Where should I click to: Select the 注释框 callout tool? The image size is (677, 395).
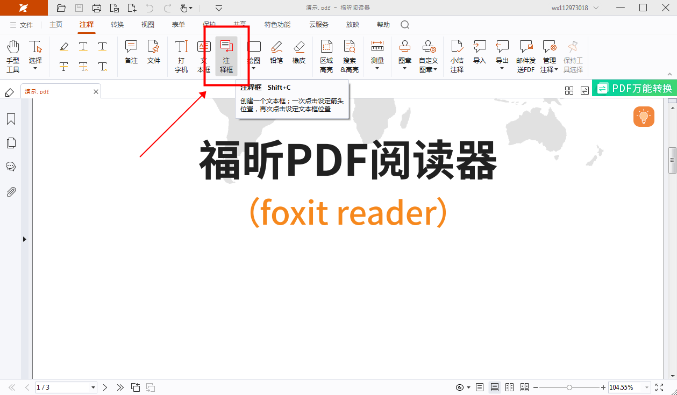pyautogui.click(x=226, y=55)
